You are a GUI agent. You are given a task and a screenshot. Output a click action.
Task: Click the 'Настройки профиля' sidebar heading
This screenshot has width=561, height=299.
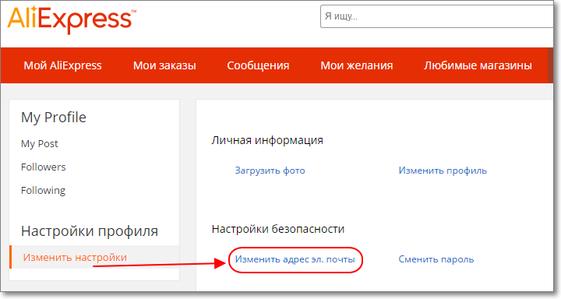90,231
